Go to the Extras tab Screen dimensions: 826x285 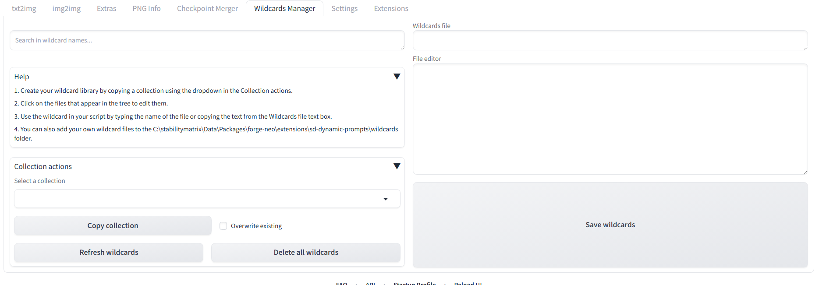tap(106, 8)
